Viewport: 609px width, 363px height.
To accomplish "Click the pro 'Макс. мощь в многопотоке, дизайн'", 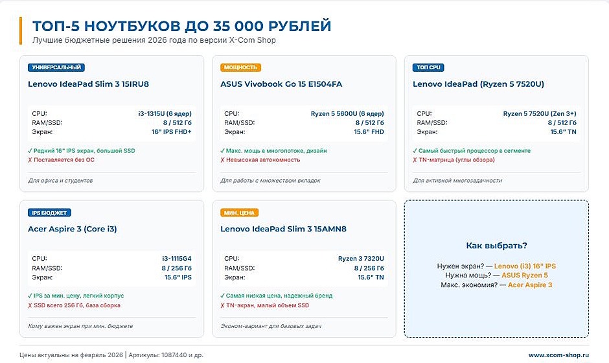I will (273, 150).
